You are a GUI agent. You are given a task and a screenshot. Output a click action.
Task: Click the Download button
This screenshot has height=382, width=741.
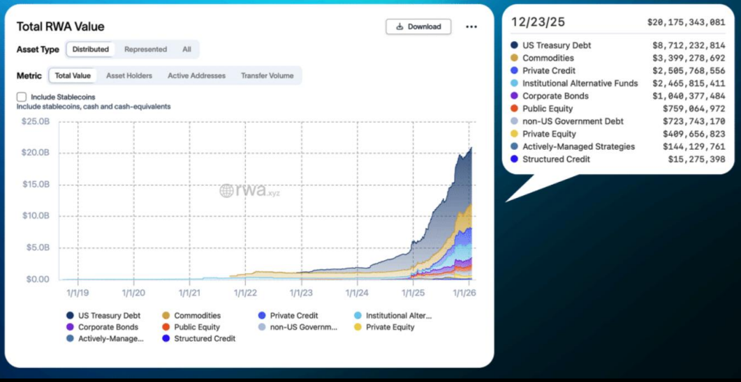pyautogui.click(x=418, y=26)
